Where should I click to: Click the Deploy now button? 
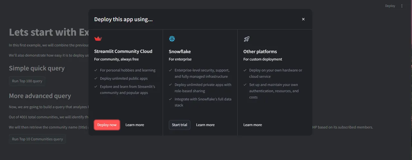[x=107, y=125]
